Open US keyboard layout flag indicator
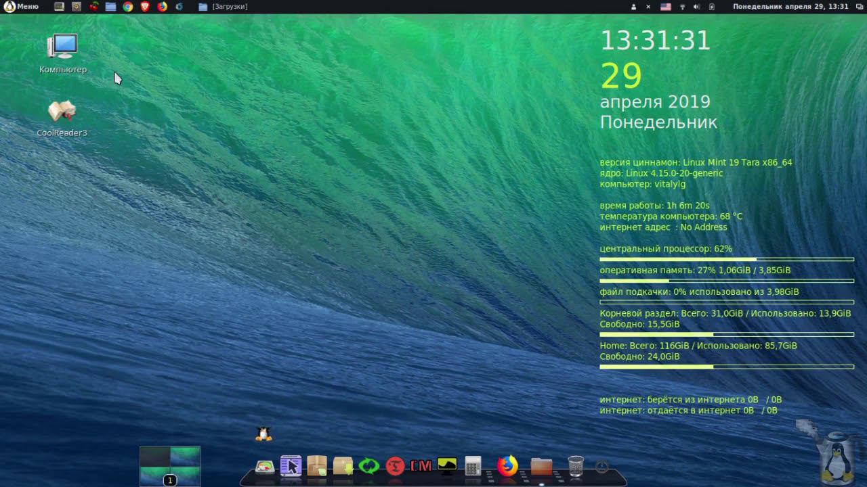The image size is (867, 487). point(665,7)
